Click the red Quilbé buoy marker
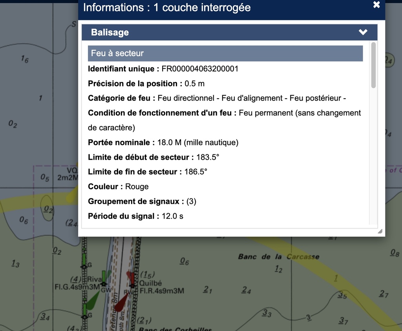402x331 pixels. [130, 278]
